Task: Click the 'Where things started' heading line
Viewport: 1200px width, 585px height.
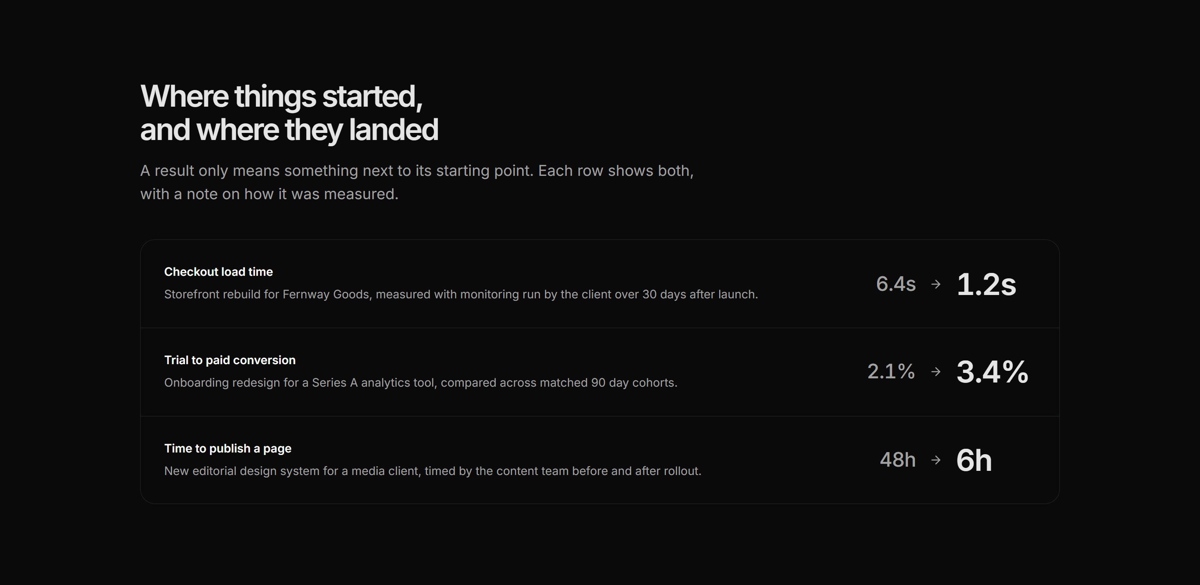Action: pos(281,96)
